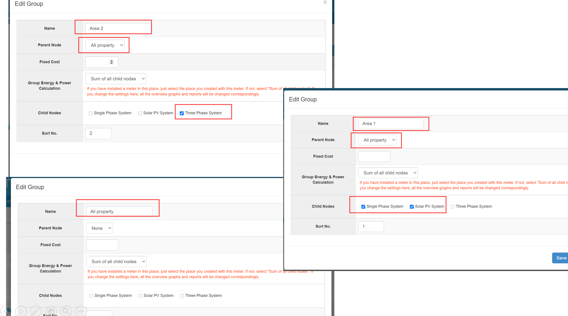Click the next slide play arrow icon
Screen dimensions: 568x316
[x=21, y=311]
